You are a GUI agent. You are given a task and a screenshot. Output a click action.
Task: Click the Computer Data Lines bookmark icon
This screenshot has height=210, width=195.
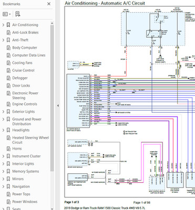(8, 55)
